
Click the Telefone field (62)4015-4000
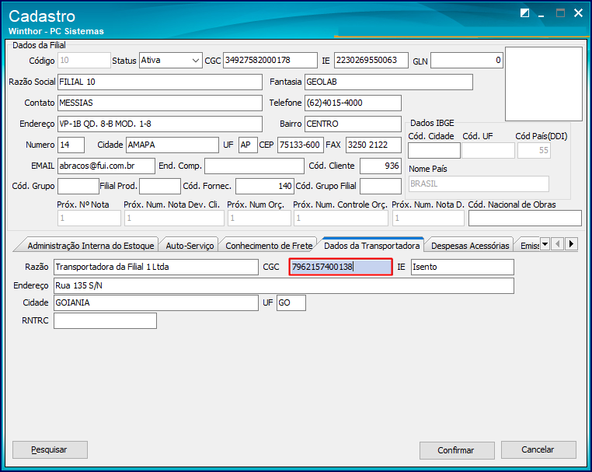[353, 103]
